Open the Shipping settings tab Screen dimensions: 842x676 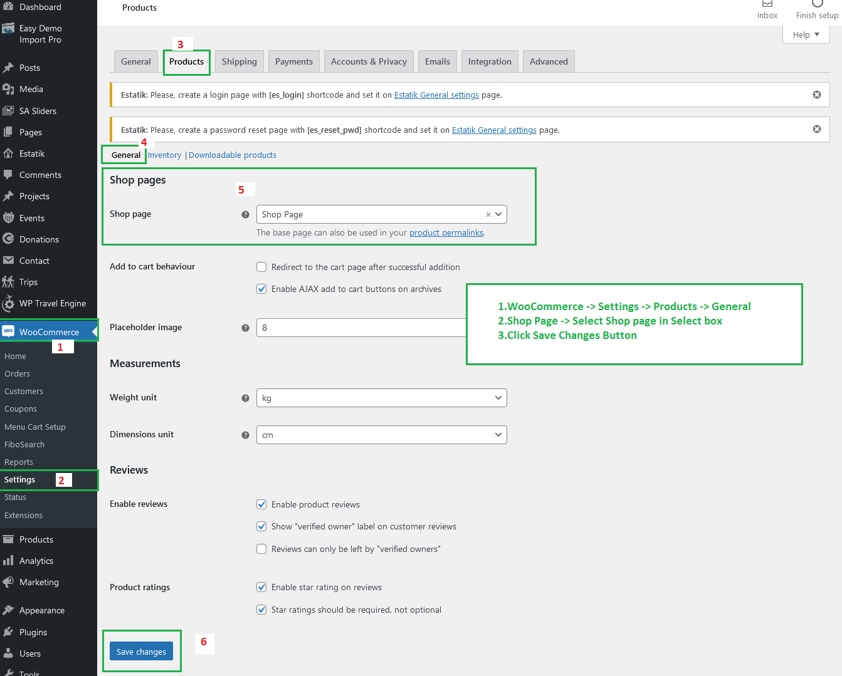[239, 61]
